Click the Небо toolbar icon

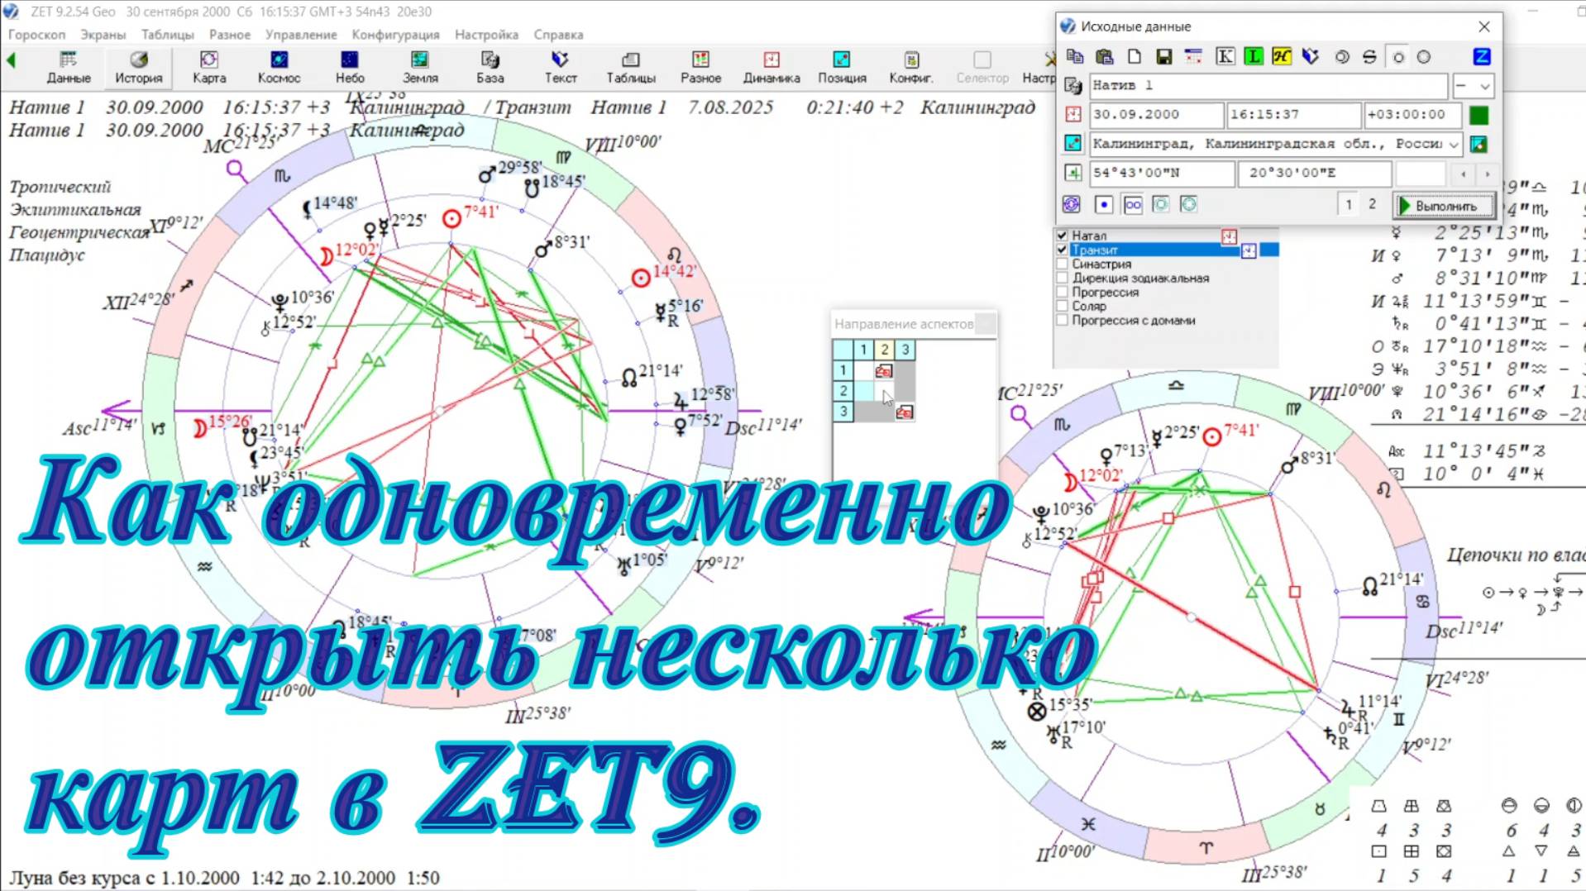pos(349,66)
